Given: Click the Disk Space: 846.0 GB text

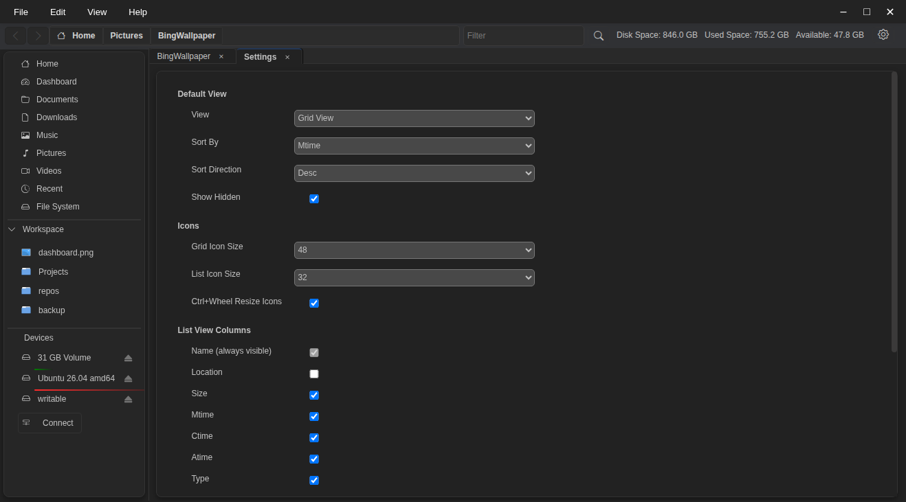Looking at the screenshot, I should tap(657, 35).
